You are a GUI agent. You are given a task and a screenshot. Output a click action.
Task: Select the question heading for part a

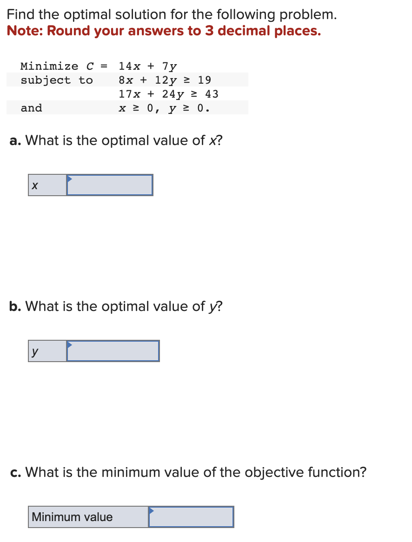(x=115, y=140)
